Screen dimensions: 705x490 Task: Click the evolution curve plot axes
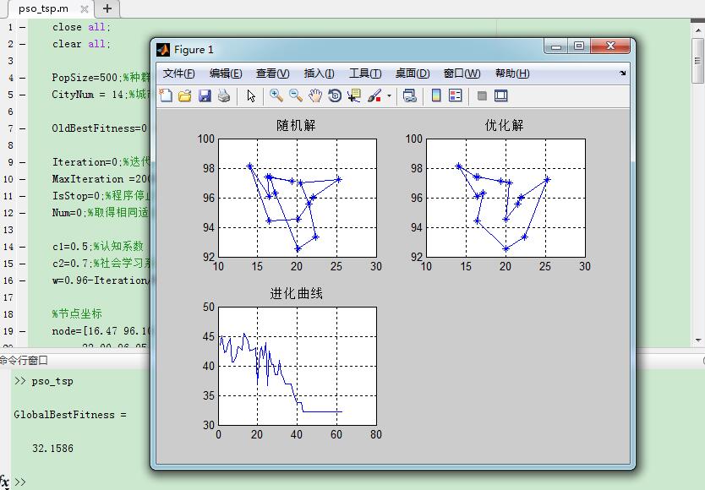pos(298,366)
